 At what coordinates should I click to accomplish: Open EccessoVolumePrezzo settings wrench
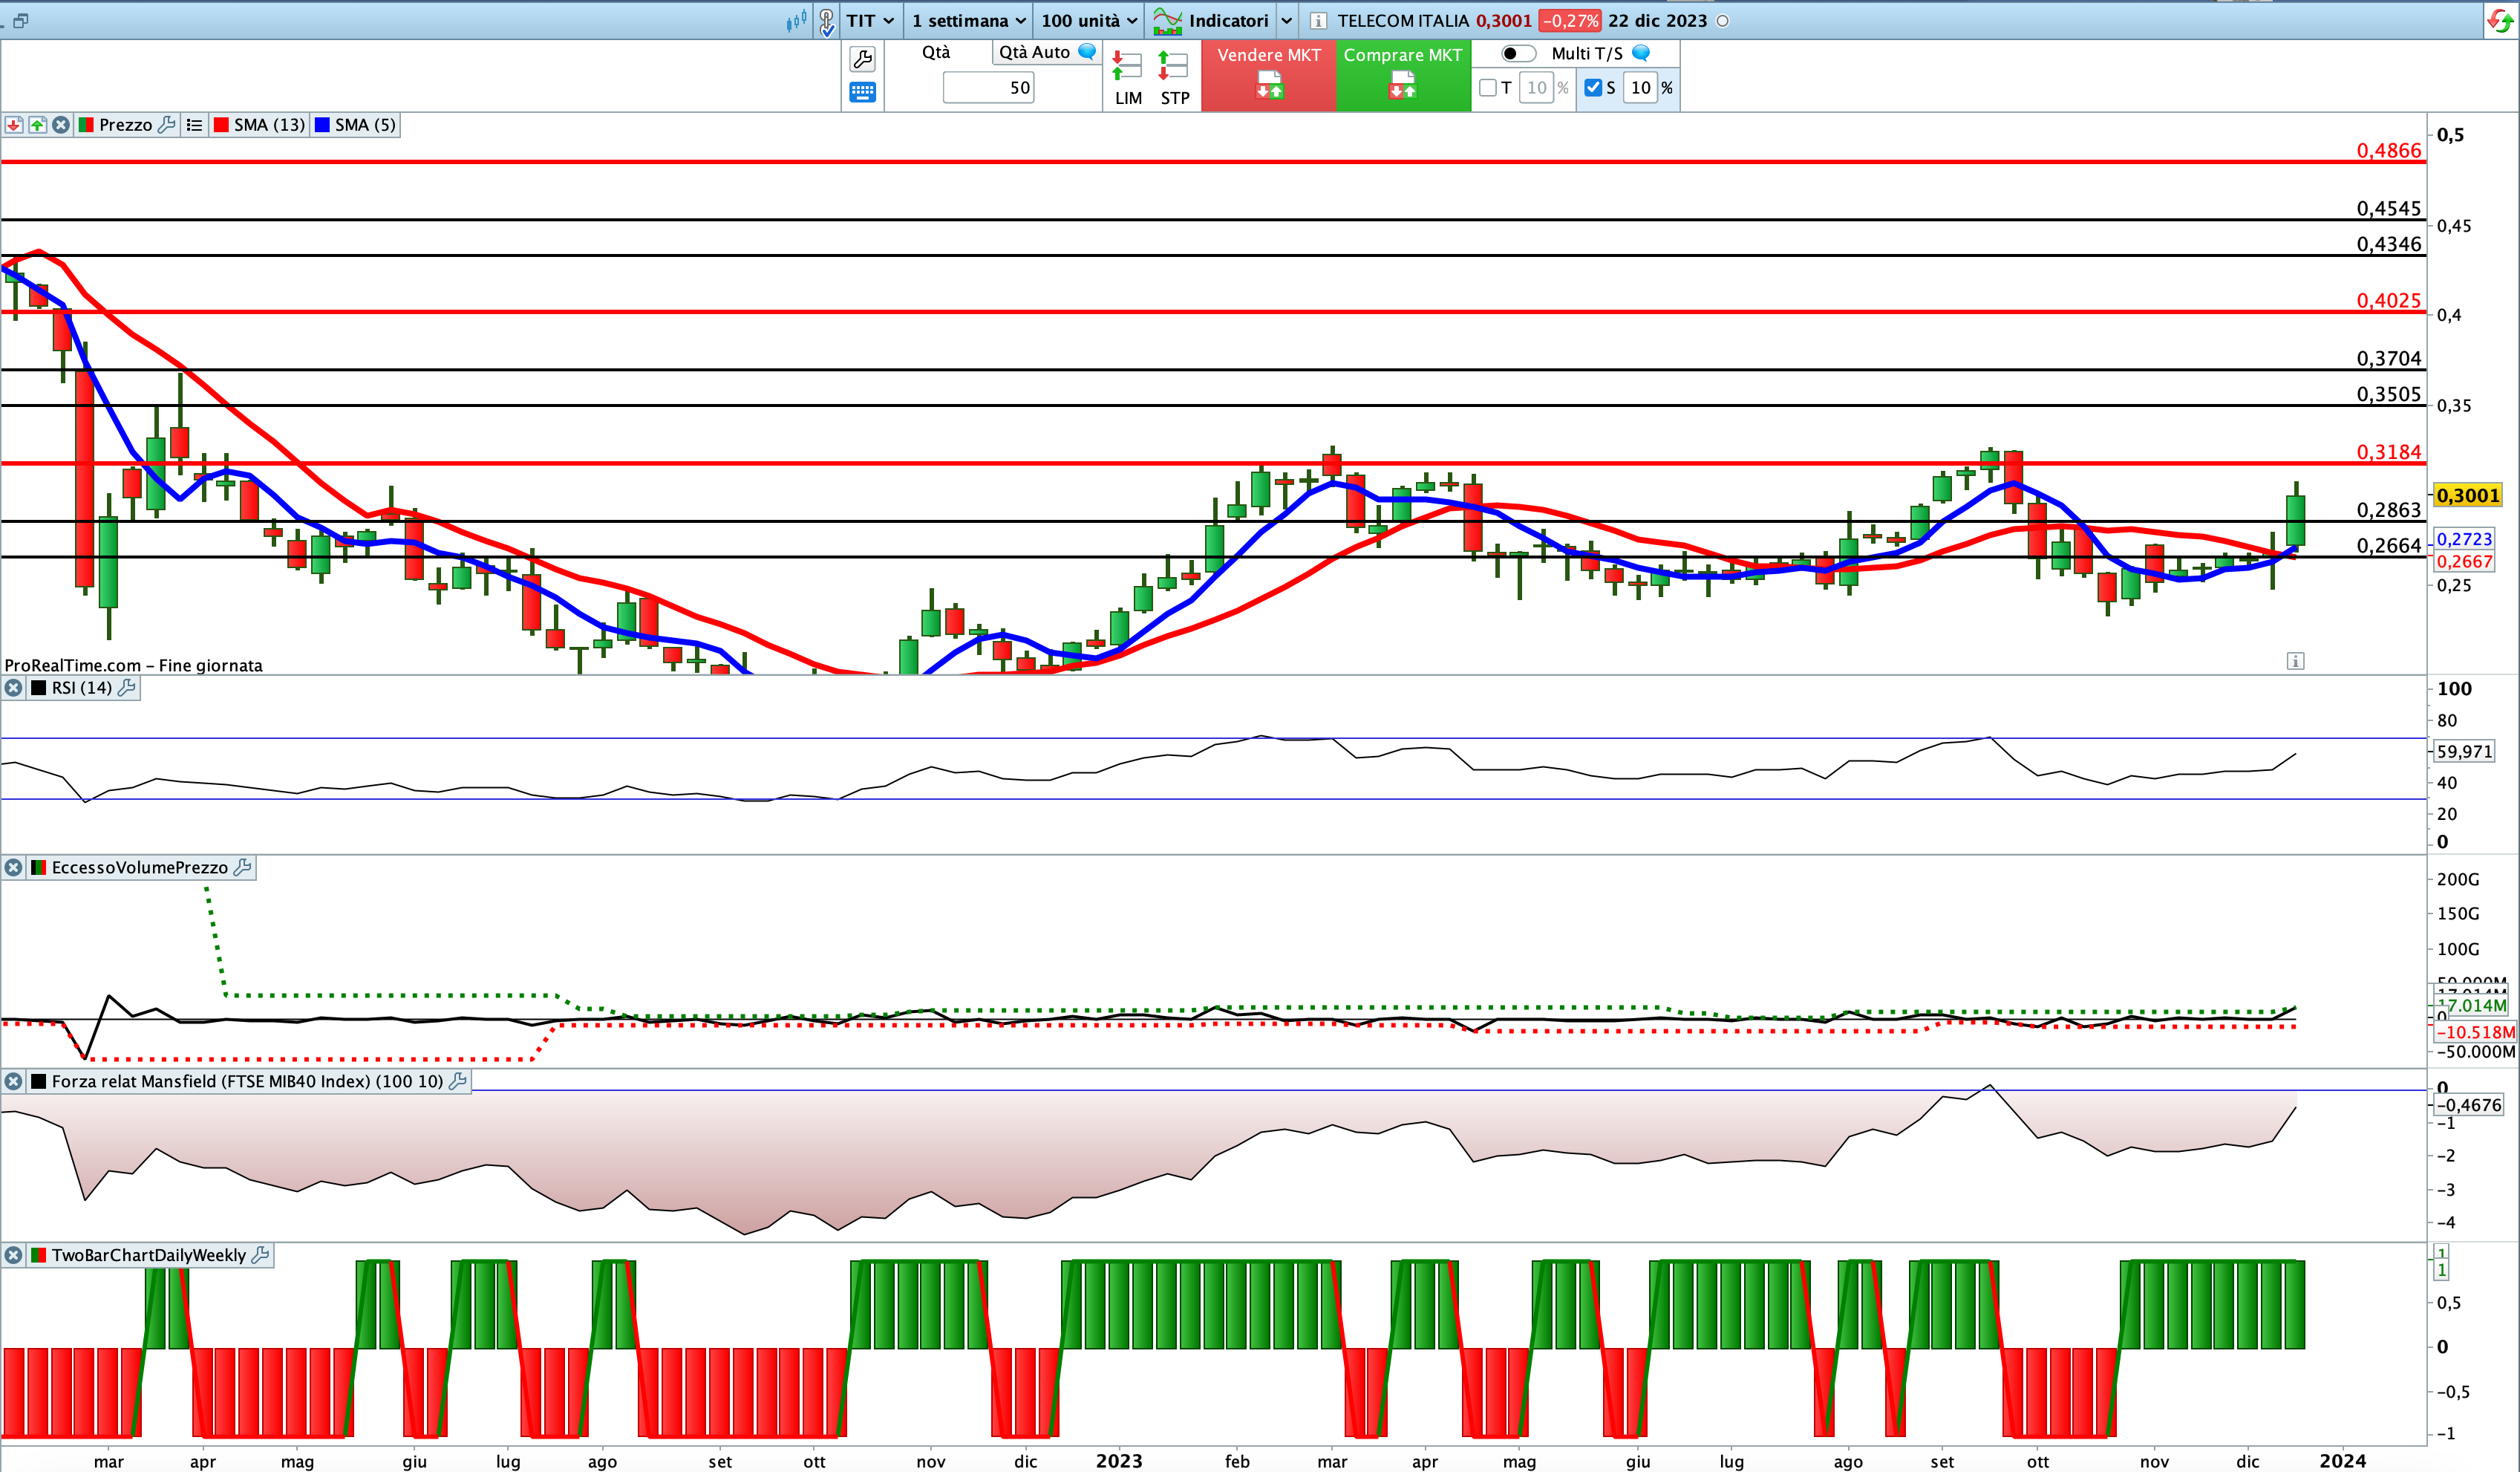242,868
